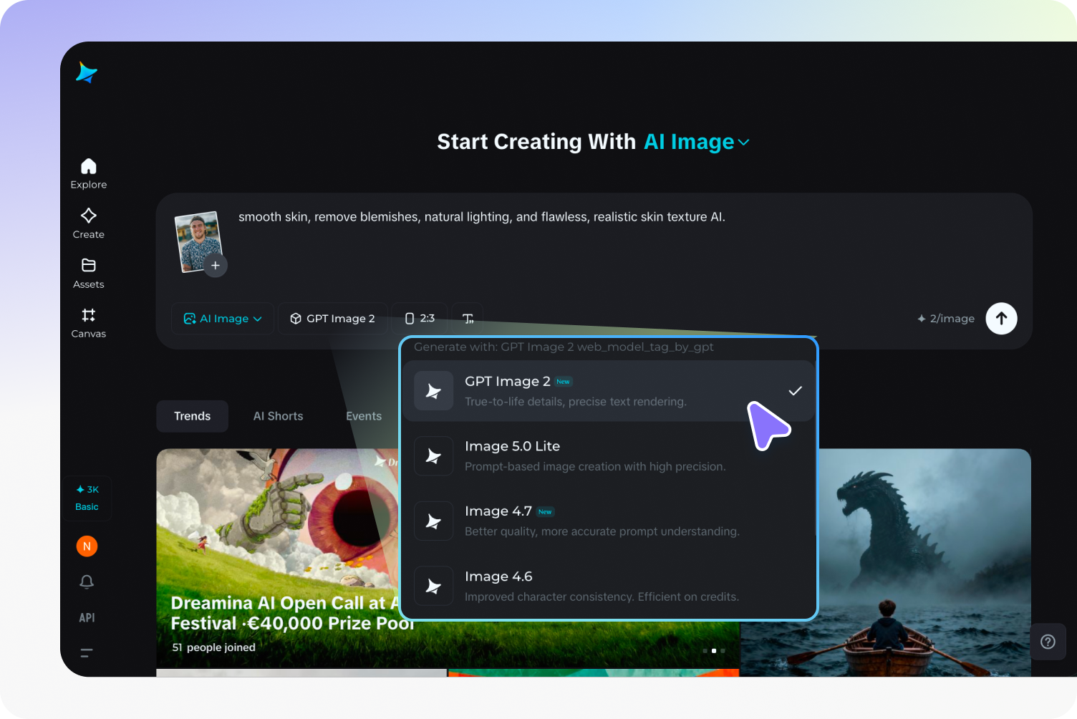Viewport: 1077px width, 719px height.
Task: Expand the AI Image heading dropdown
Action: click(697, 142)
